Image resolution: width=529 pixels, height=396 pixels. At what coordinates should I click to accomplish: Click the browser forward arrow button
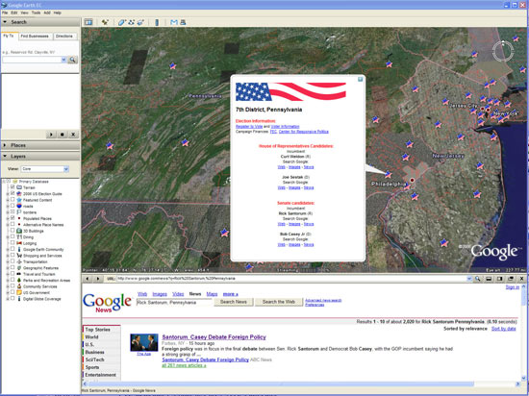coord(98,279)
